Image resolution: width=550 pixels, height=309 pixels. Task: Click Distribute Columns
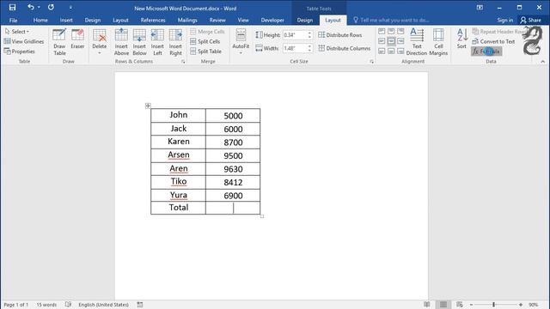click(344, 48)
